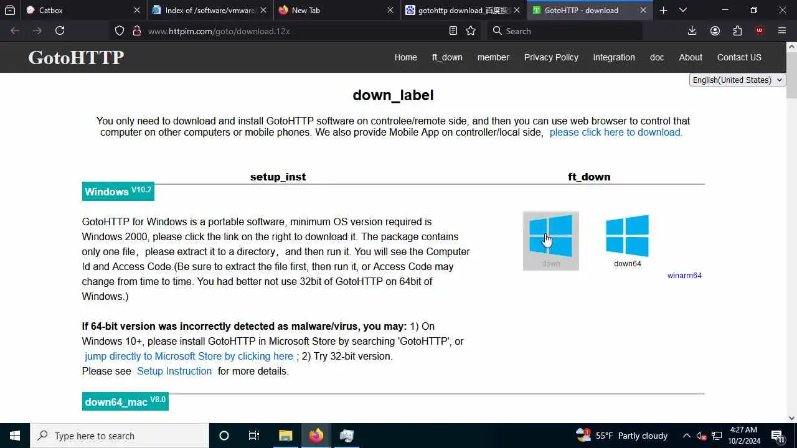Open Firefox View from the tab bar
This screenshot has width=797, height=448.
point(10,10)
